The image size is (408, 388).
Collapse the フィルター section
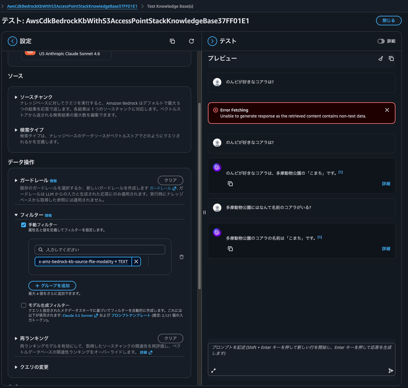(16, 215)
